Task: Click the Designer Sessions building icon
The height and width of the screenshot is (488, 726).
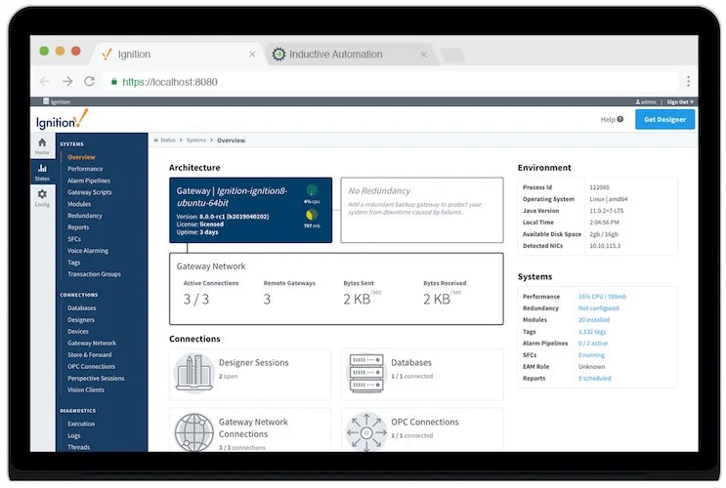Action: 194,373
